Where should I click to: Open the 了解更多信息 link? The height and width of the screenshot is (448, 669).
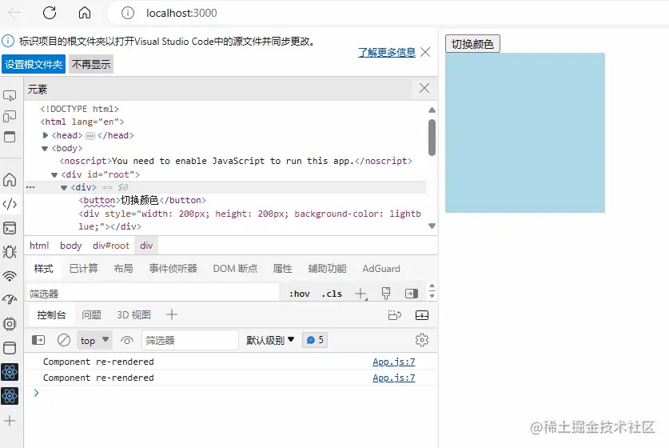click(x=387, y=52)
